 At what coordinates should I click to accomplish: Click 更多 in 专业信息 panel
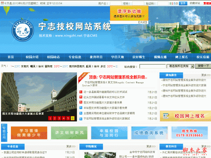(x=71, y=146)
